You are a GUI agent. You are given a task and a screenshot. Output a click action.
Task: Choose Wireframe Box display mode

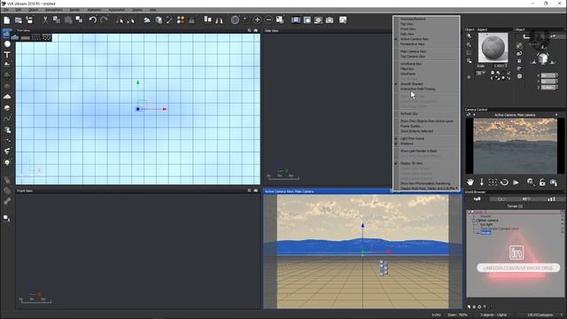pos(411,64)
